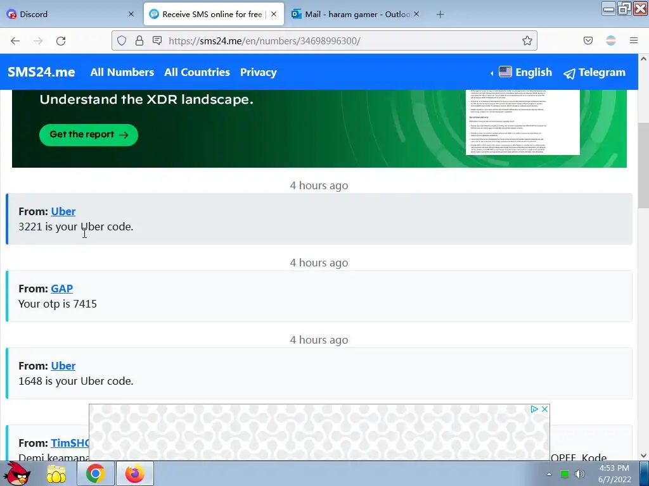The height and width of the screenshot is (486, 649).
Task: Close the Discord tab
Action: 131,14
